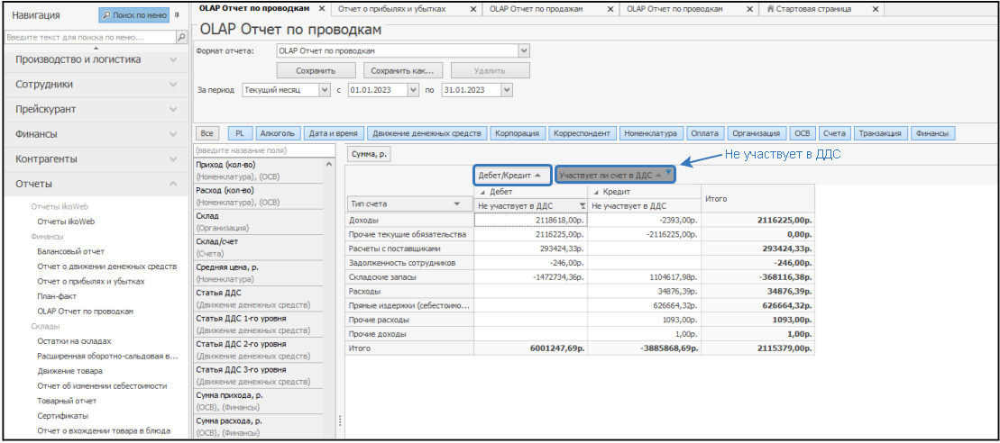The width and height of the screenshot is (1000, 443).
Task: Click the field name search input
Action: pos(265,150)
